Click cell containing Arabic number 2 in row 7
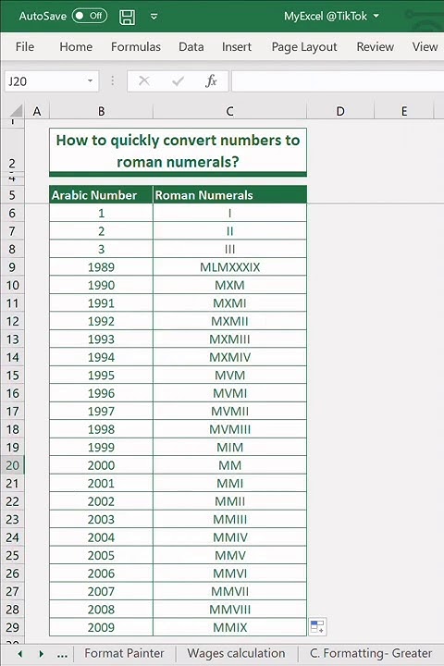444x666 pixels. (101, 231)
